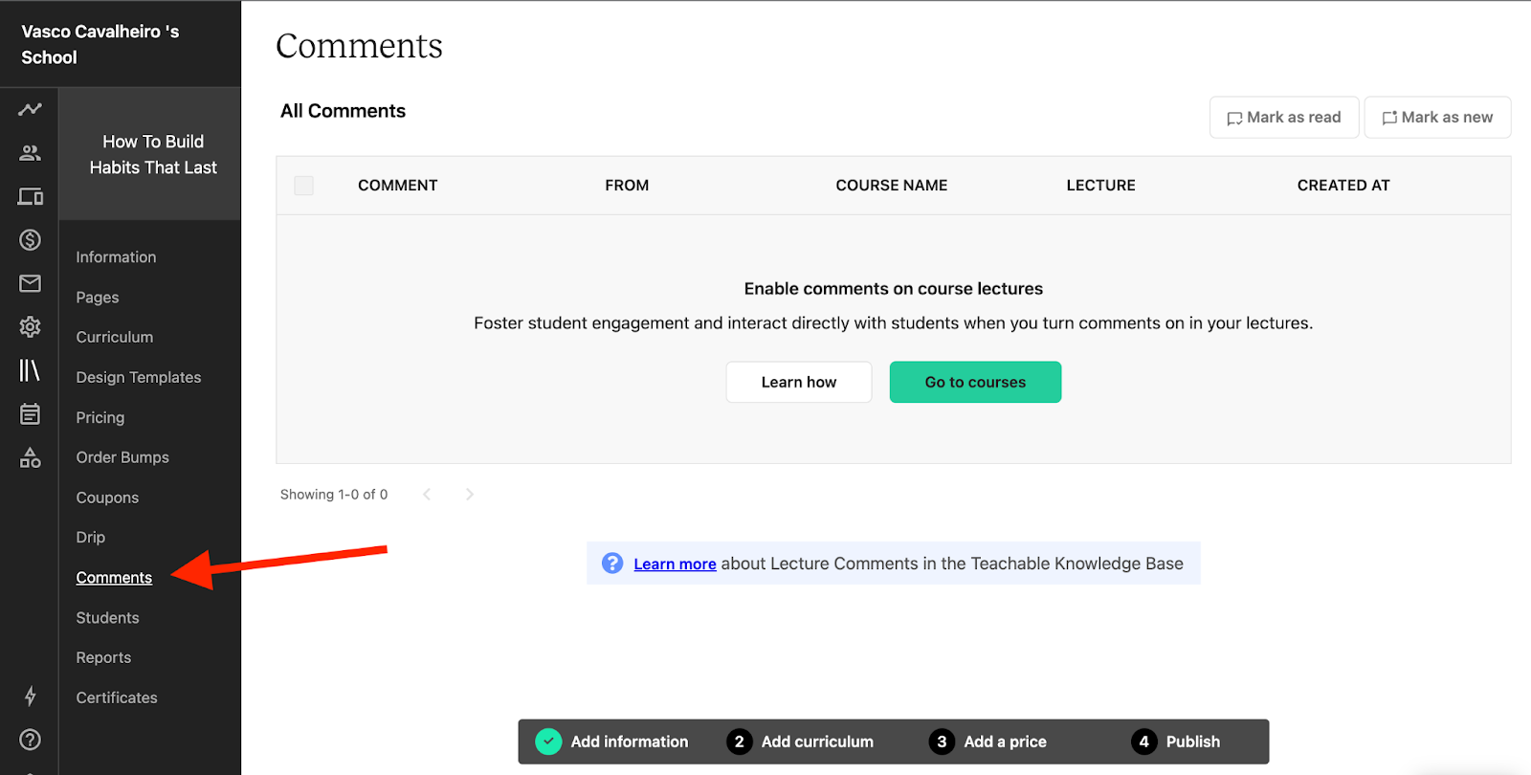This screenshot has width=1531, height=775.
Task: Go to previous page of comments
Action: tap(427, 495)
